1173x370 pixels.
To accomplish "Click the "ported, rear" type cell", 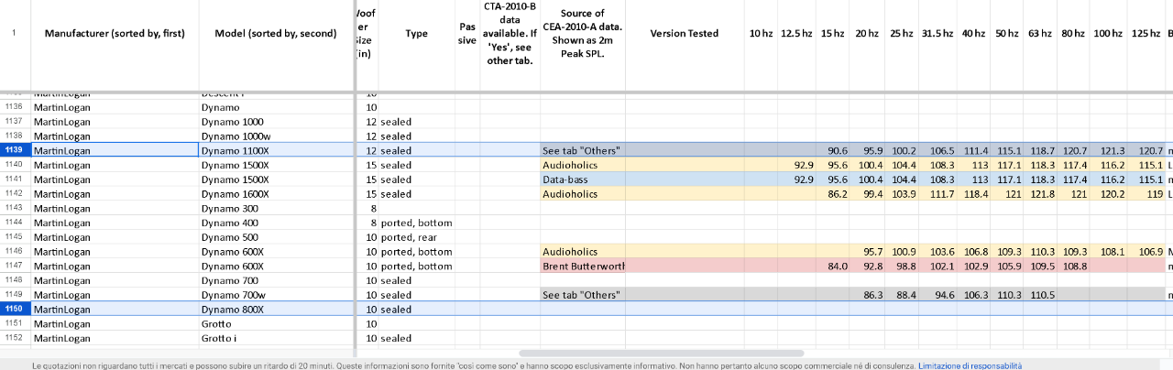I will point(416,237).
